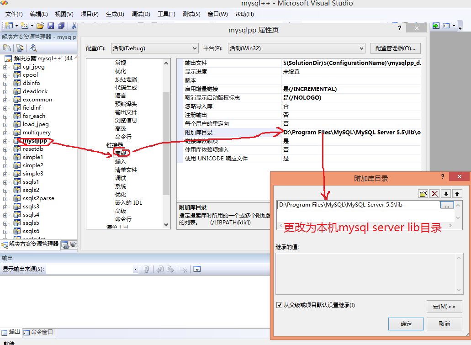Screen dimensions: 471x345
Task: Click the 输出文件 property value
Action: 351,63
